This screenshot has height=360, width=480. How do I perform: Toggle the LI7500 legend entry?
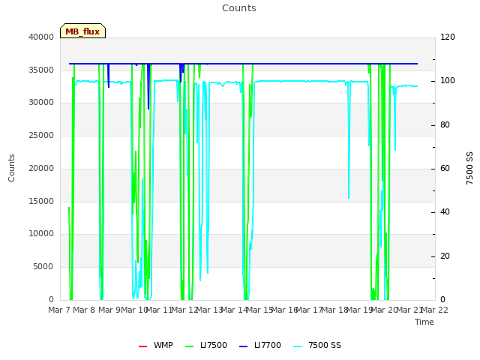[206, 345]
